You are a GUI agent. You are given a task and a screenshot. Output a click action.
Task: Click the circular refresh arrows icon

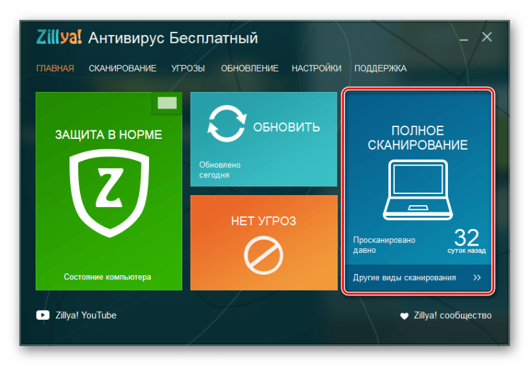coord(227,124)
